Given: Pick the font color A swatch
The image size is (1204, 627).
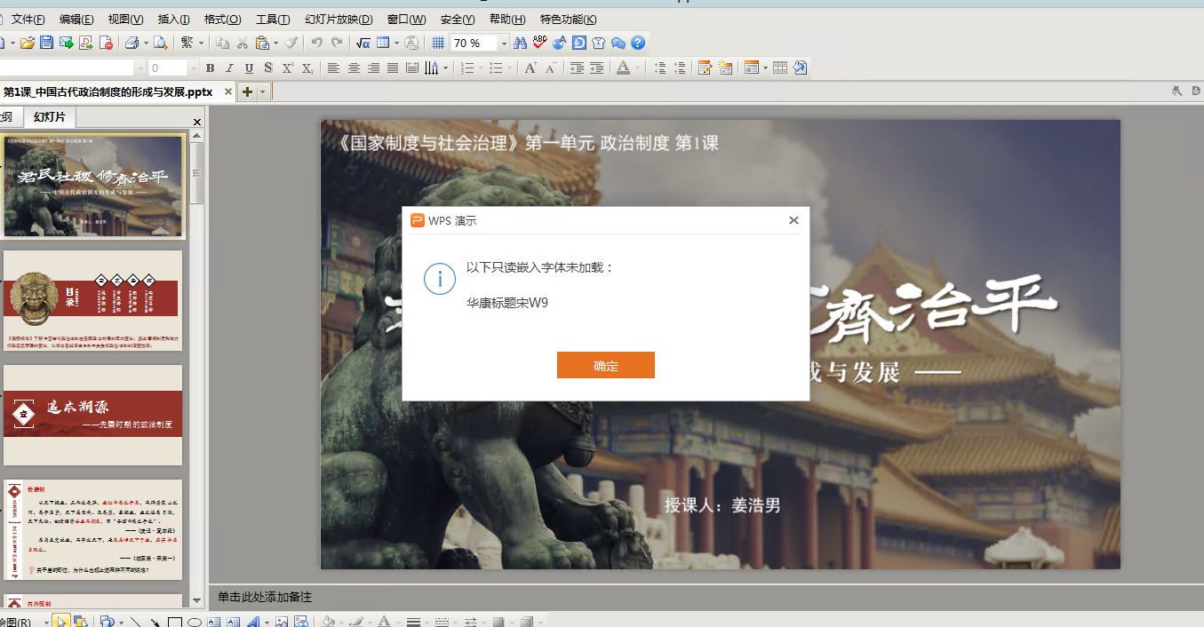Looking at the screenshot, I should click(623, 68).
